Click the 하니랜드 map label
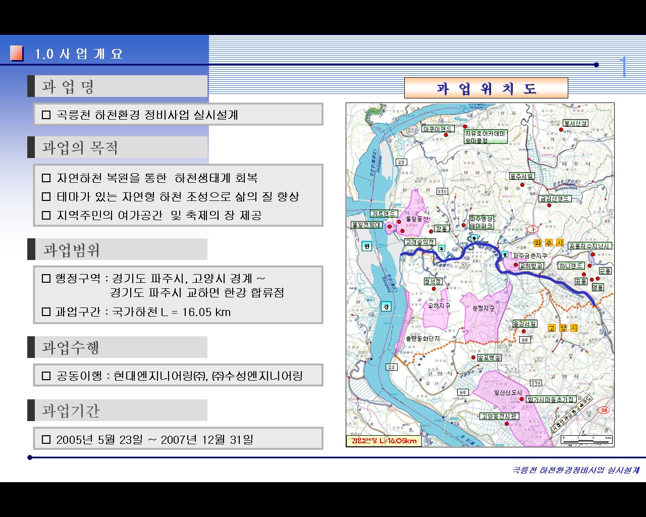This screenshot has height=517, width=646. 571,266
